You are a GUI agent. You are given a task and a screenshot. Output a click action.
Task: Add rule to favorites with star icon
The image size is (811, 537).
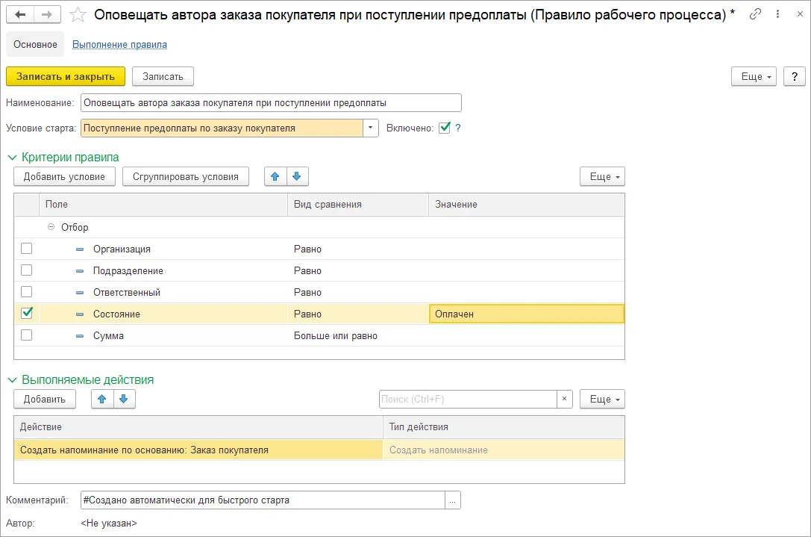78,14
